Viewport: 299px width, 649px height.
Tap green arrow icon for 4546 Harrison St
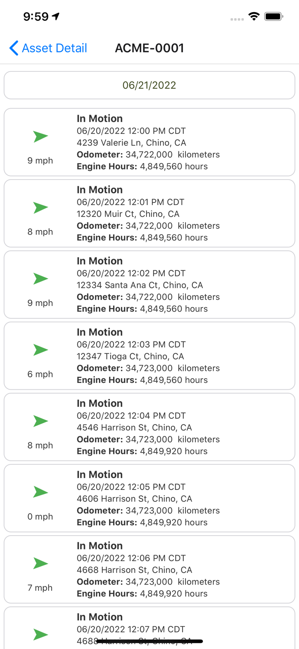click(x=41, y=421)
